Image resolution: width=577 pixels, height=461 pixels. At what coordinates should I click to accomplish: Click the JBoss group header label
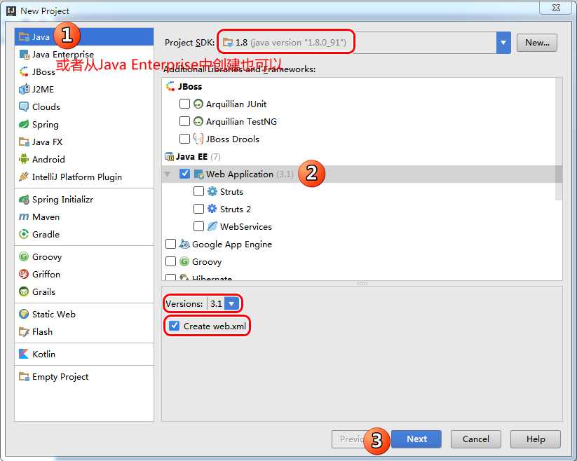[190, 87]
